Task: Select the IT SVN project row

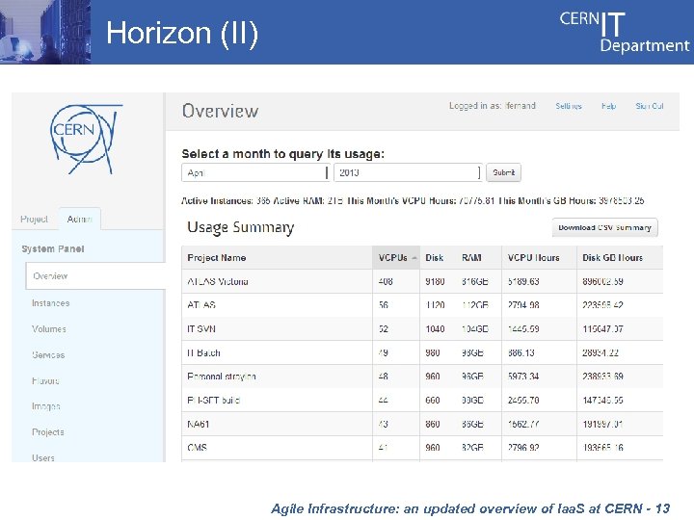Action: [x=422, y=329]
